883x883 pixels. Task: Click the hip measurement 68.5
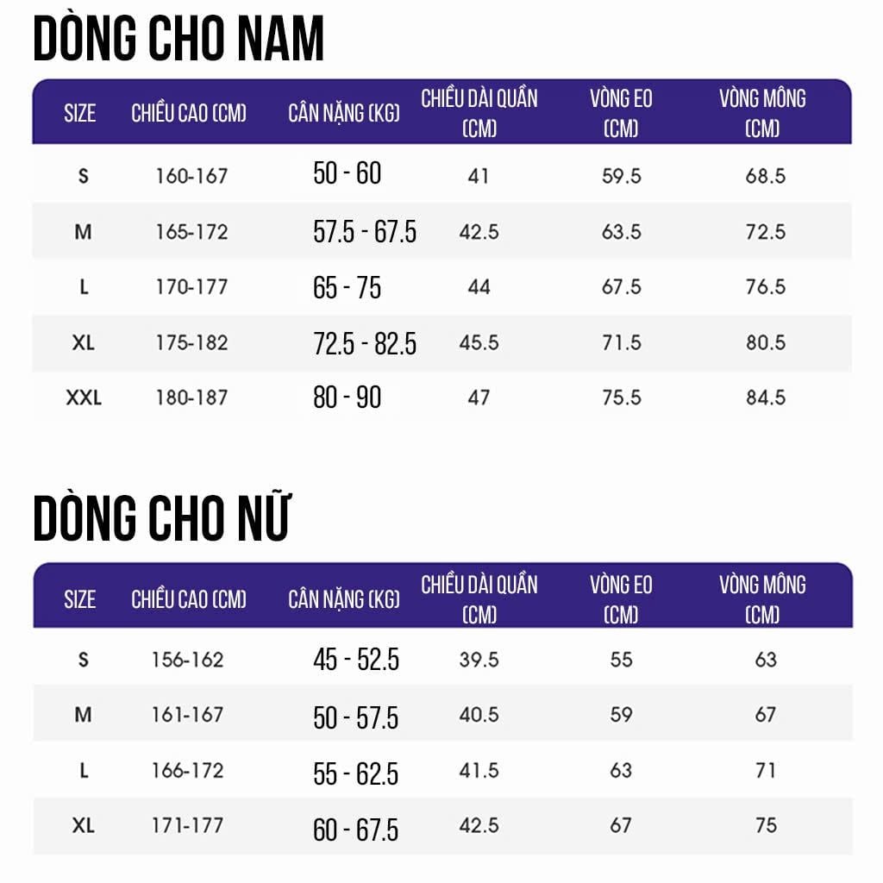click(766, 176)
